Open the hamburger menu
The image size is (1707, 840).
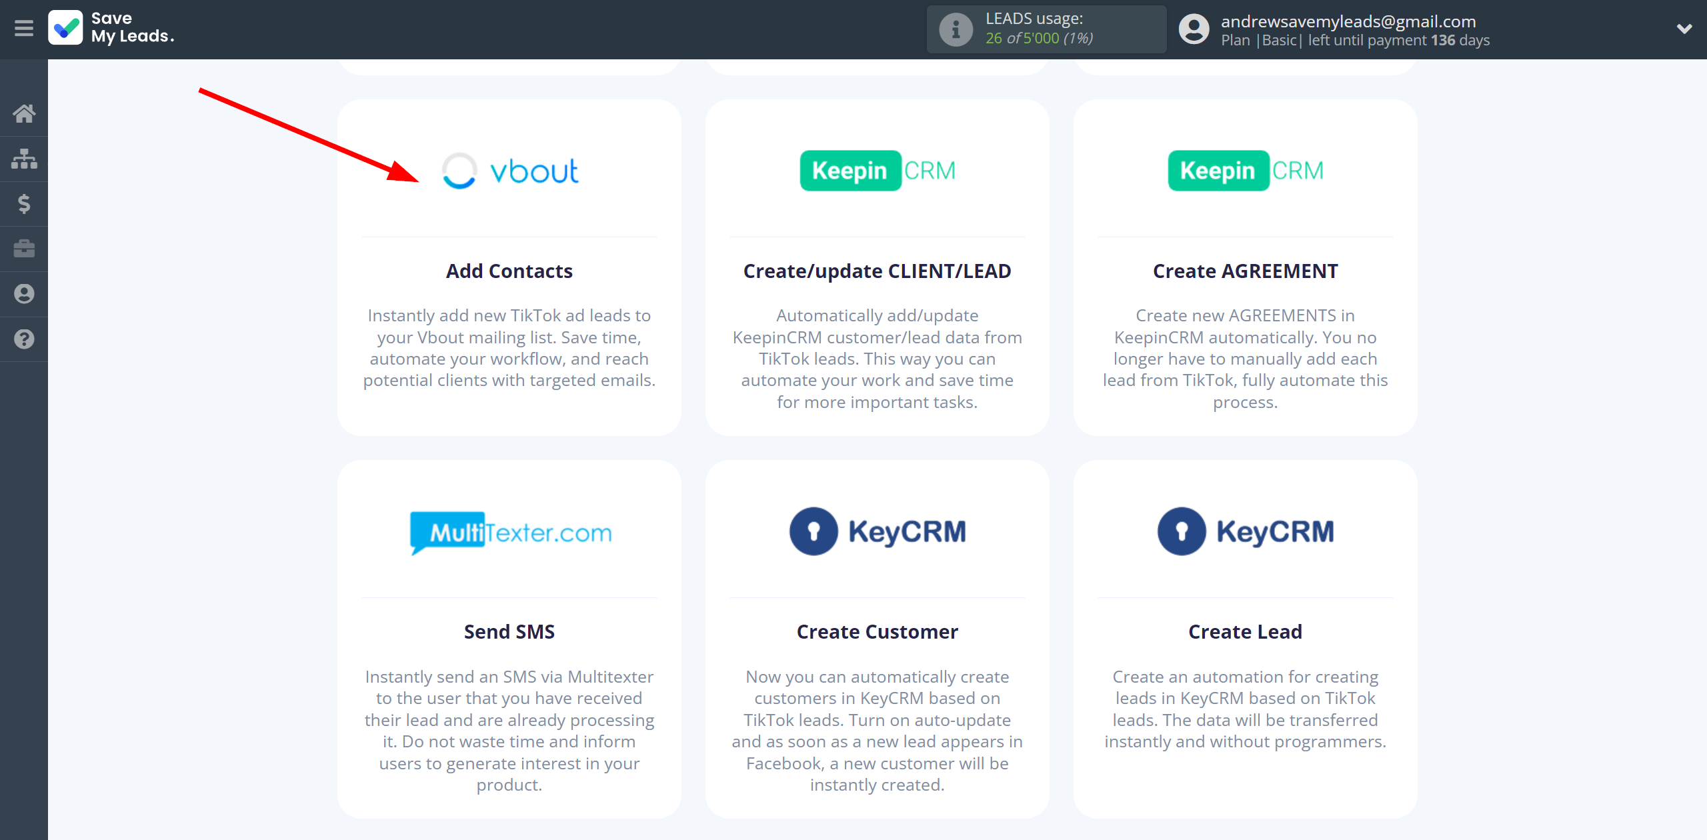pyautogui.click(x=24, y=29)
